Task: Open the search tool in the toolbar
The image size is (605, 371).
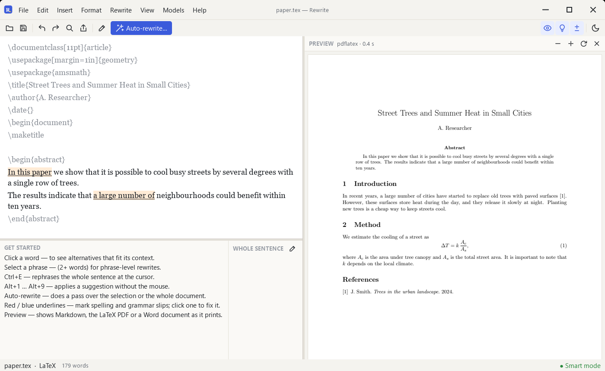Action: 70,28
